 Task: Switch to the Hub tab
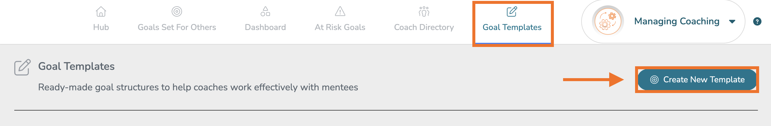(101, 27)
